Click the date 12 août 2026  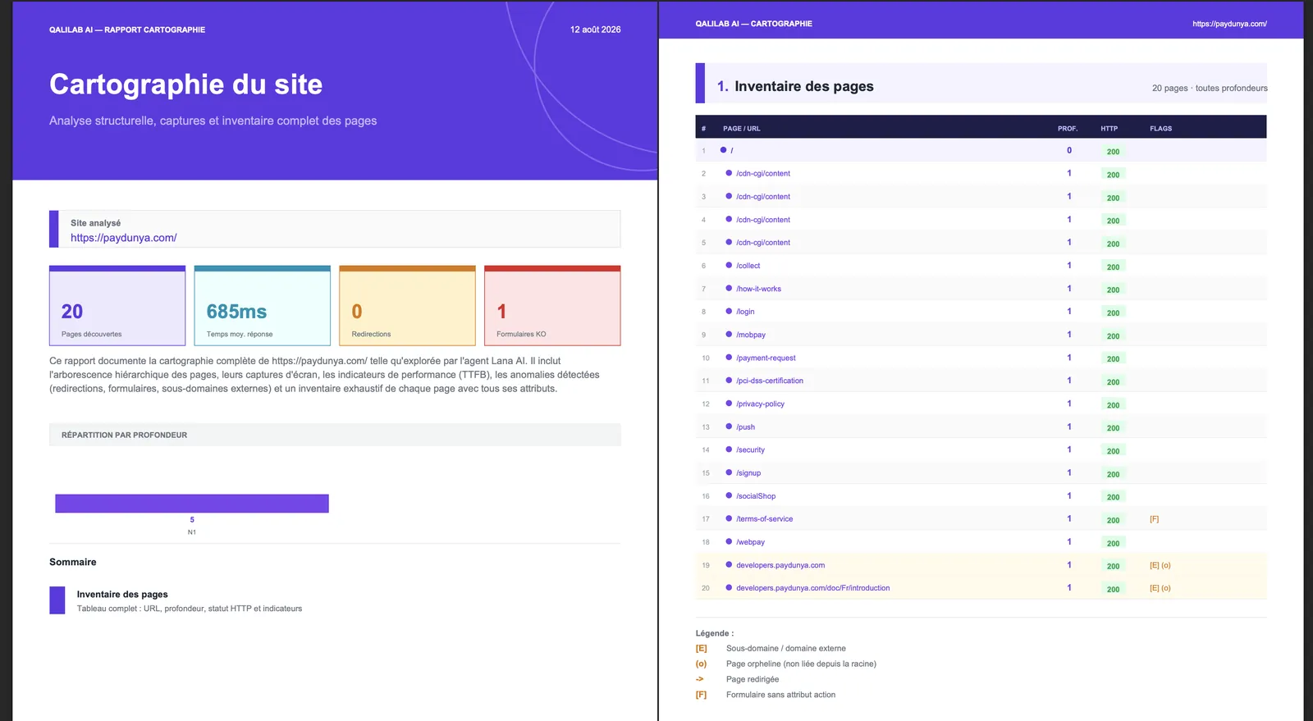596,30
